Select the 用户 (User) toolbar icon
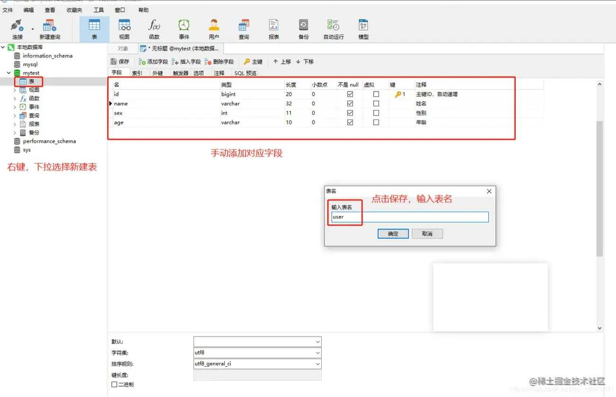The image size is (616, 397). click(x=213, y=28)
